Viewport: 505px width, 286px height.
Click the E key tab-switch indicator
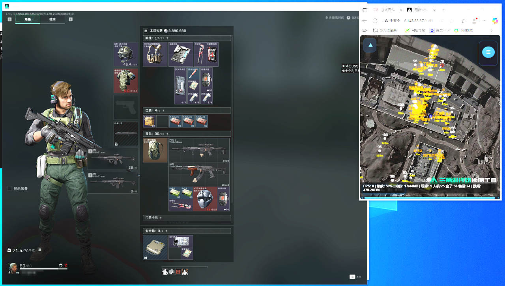tap(71, 19)
